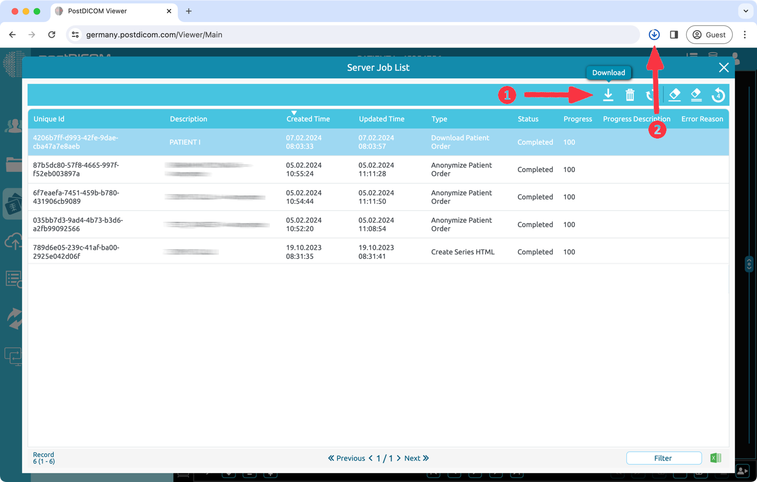
Task: Open a new browser tab
Action: (189, 11)
